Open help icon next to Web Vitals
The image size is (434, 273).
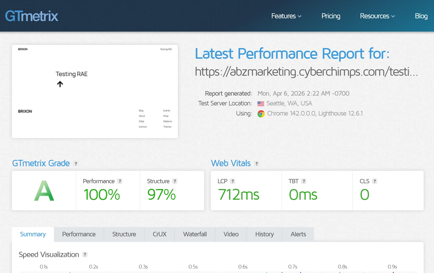pyautogui.click(x=256, y=164)
